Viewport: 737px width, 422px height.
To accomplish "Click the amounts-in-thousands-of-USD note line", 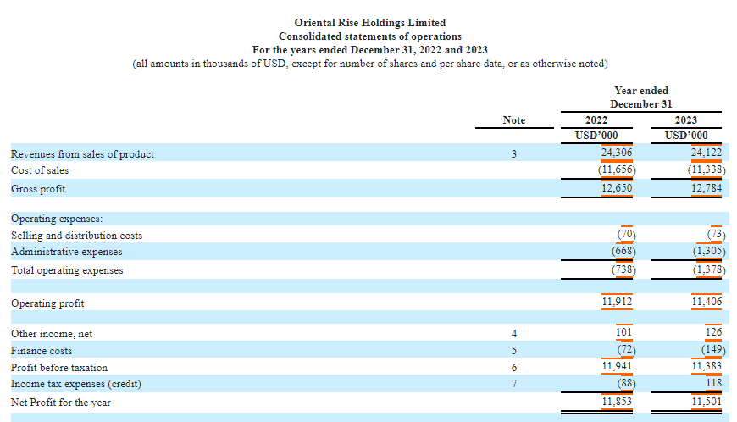I will [370, 64].
